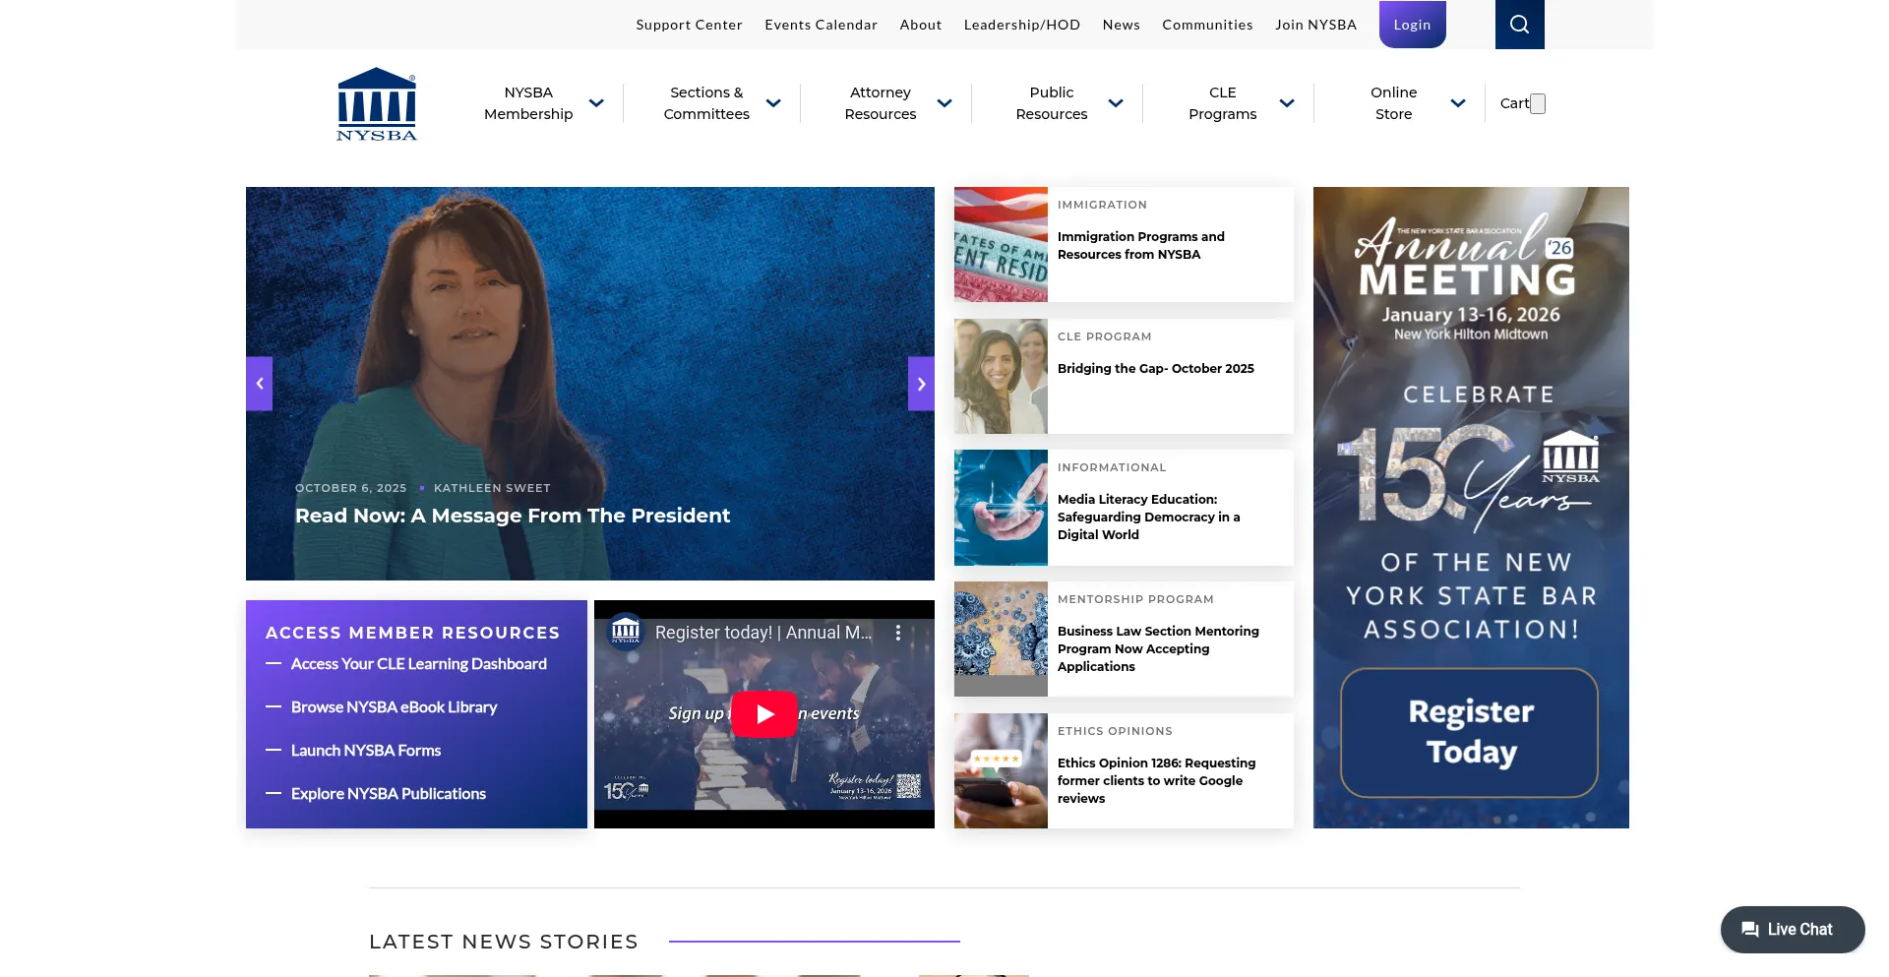
Task: Advance to next carousel slide
Action: click(921, 384)
